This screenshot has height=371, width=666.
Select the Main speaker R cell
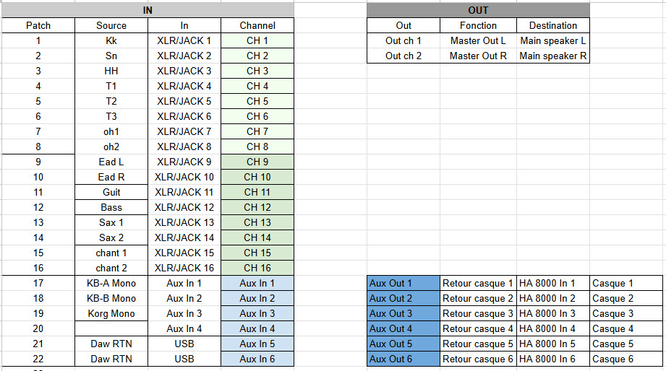pyautogui.click(x=553, y=56)
